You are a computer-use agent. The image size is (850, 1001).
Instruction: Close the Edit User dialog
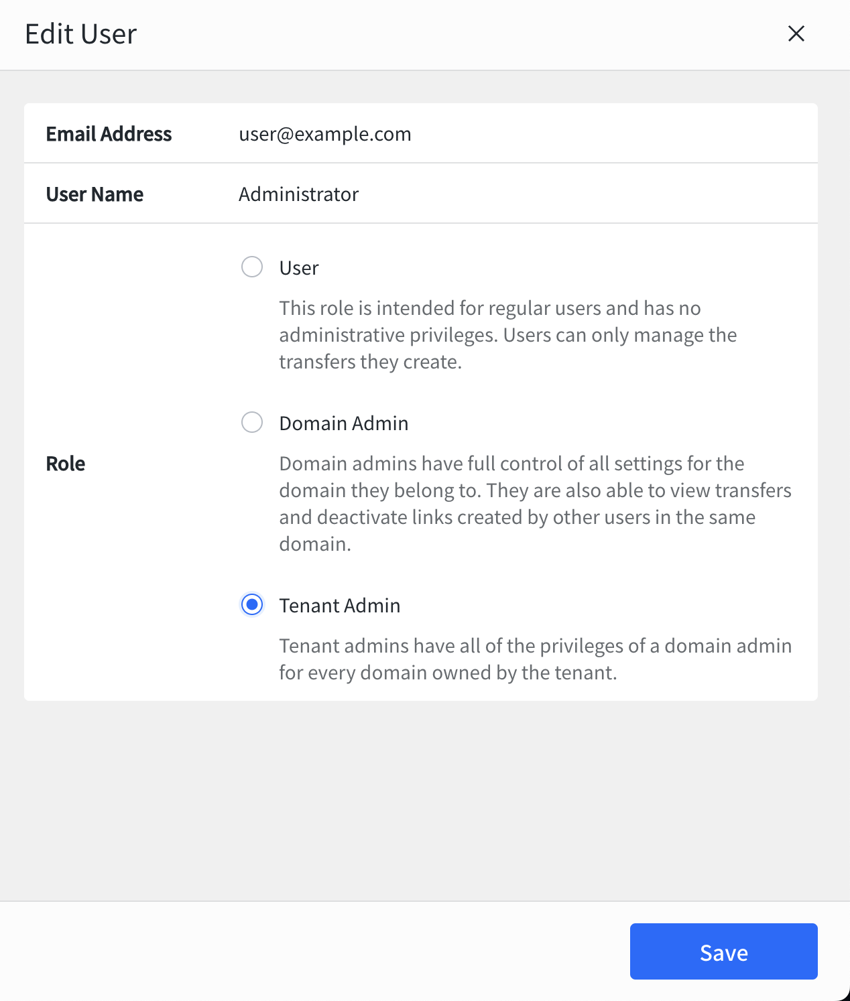pos(796,34)
